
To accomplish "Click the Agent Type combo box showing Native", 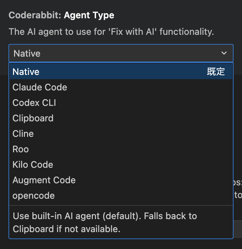I will point(116,53).
